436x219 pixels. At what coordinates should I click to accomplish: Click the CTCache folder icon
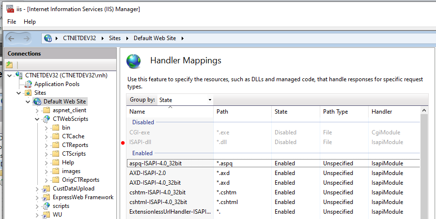[56, 136]
